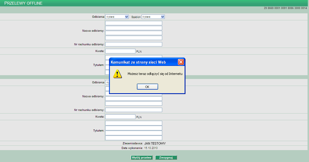The image size is (309, 162).
Task: Click first line of top Nazwa odbiorcy
Action: click(134, 23)
